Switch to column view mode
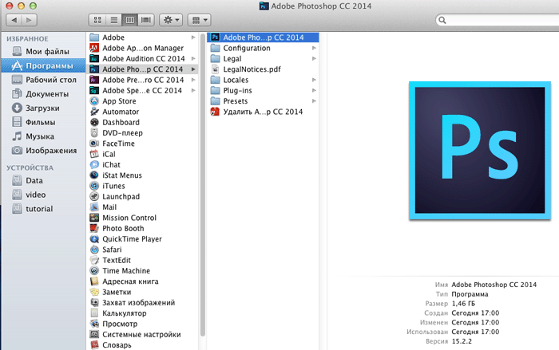The height and width of the screenshot is (350, 559). click(129, 20)
